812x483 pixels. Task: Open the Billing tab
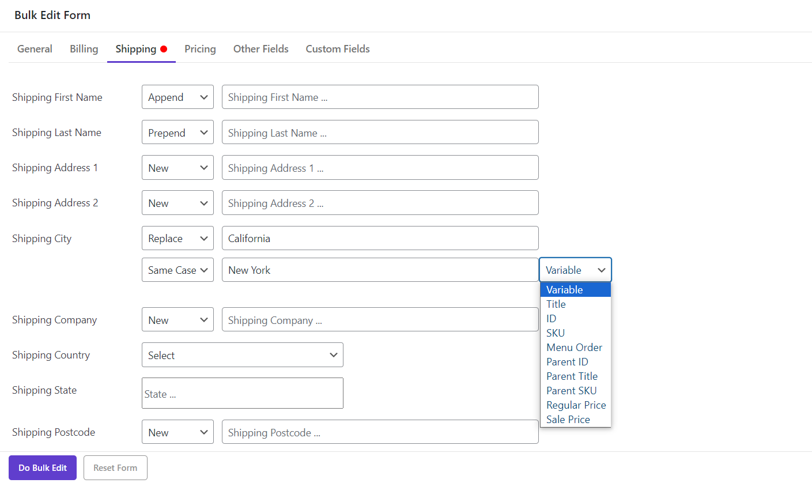coord(84,49)
